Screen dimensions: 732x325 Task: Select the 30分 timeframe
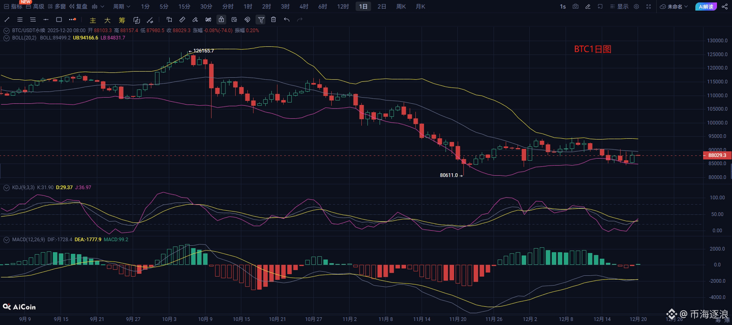coord(206,7)
